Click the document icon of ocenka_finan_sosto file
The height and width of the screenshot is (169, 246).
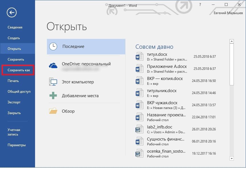[x=139, y=153]
